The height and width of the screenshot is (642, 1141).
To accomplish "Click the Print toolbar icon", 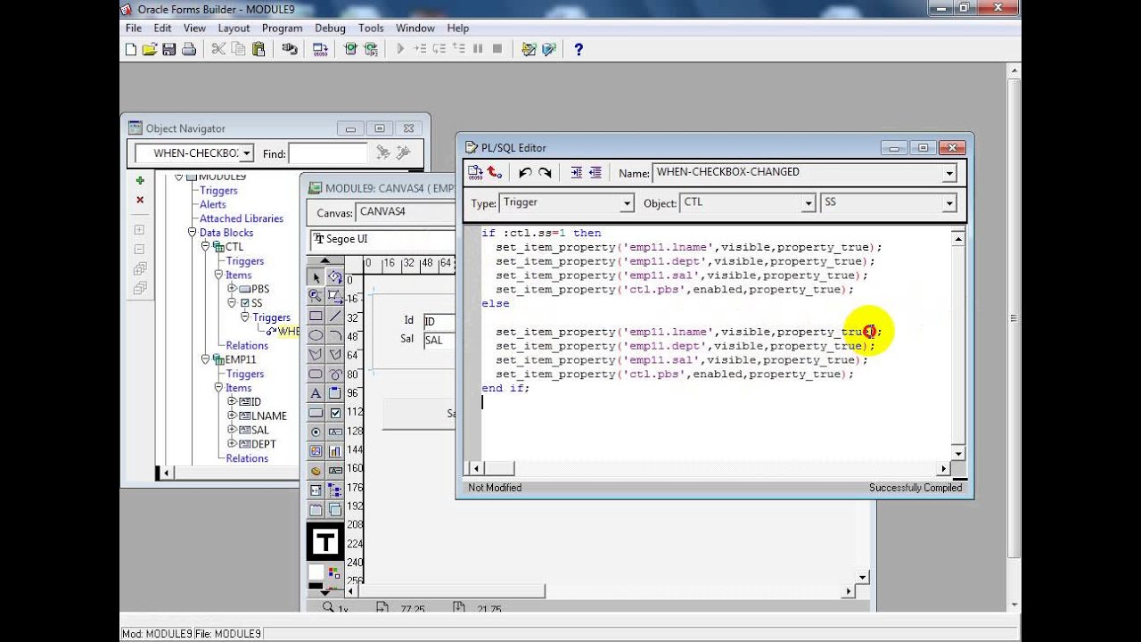I will [188, 49].
